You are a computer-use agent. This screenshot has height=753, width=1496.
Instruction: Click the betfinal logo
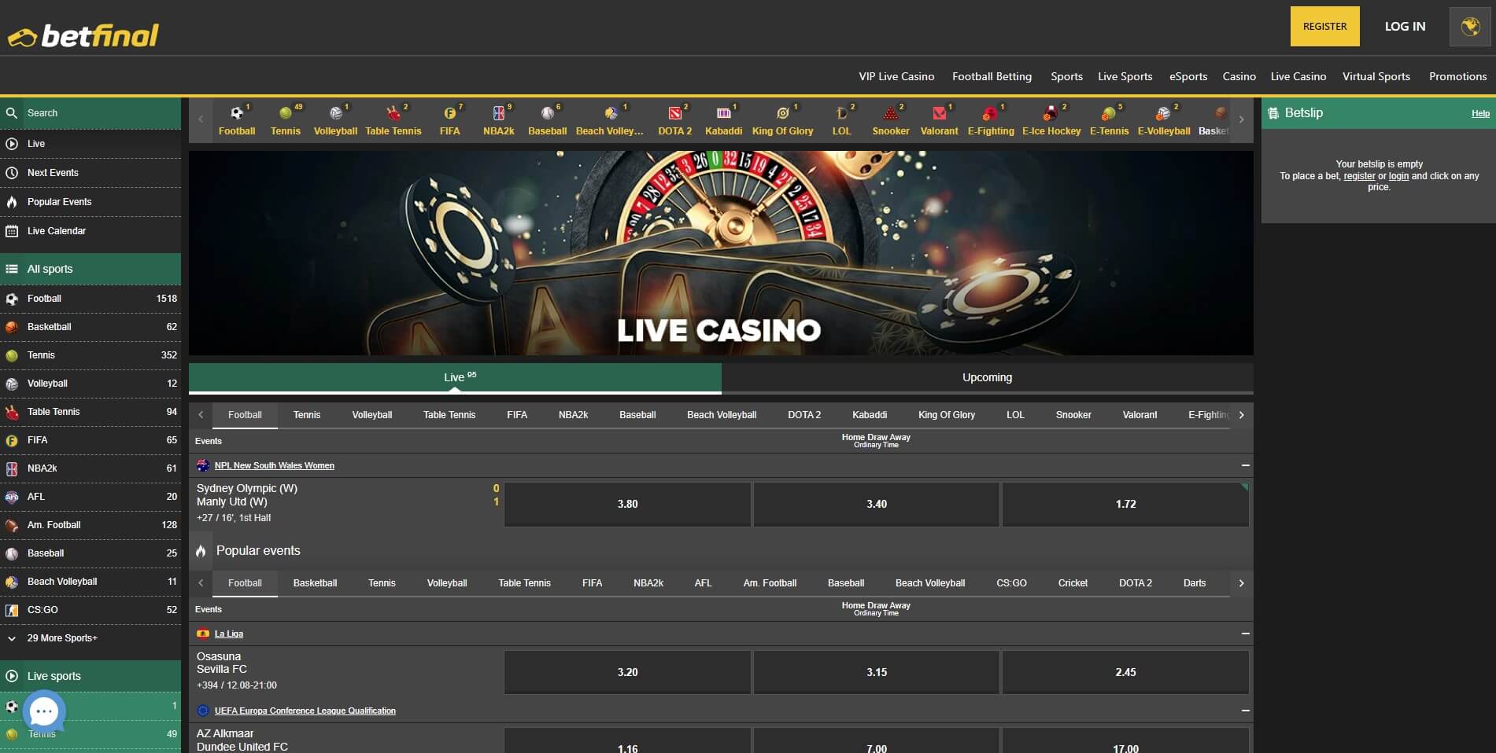pyautogui.click(x=83, y=35)
